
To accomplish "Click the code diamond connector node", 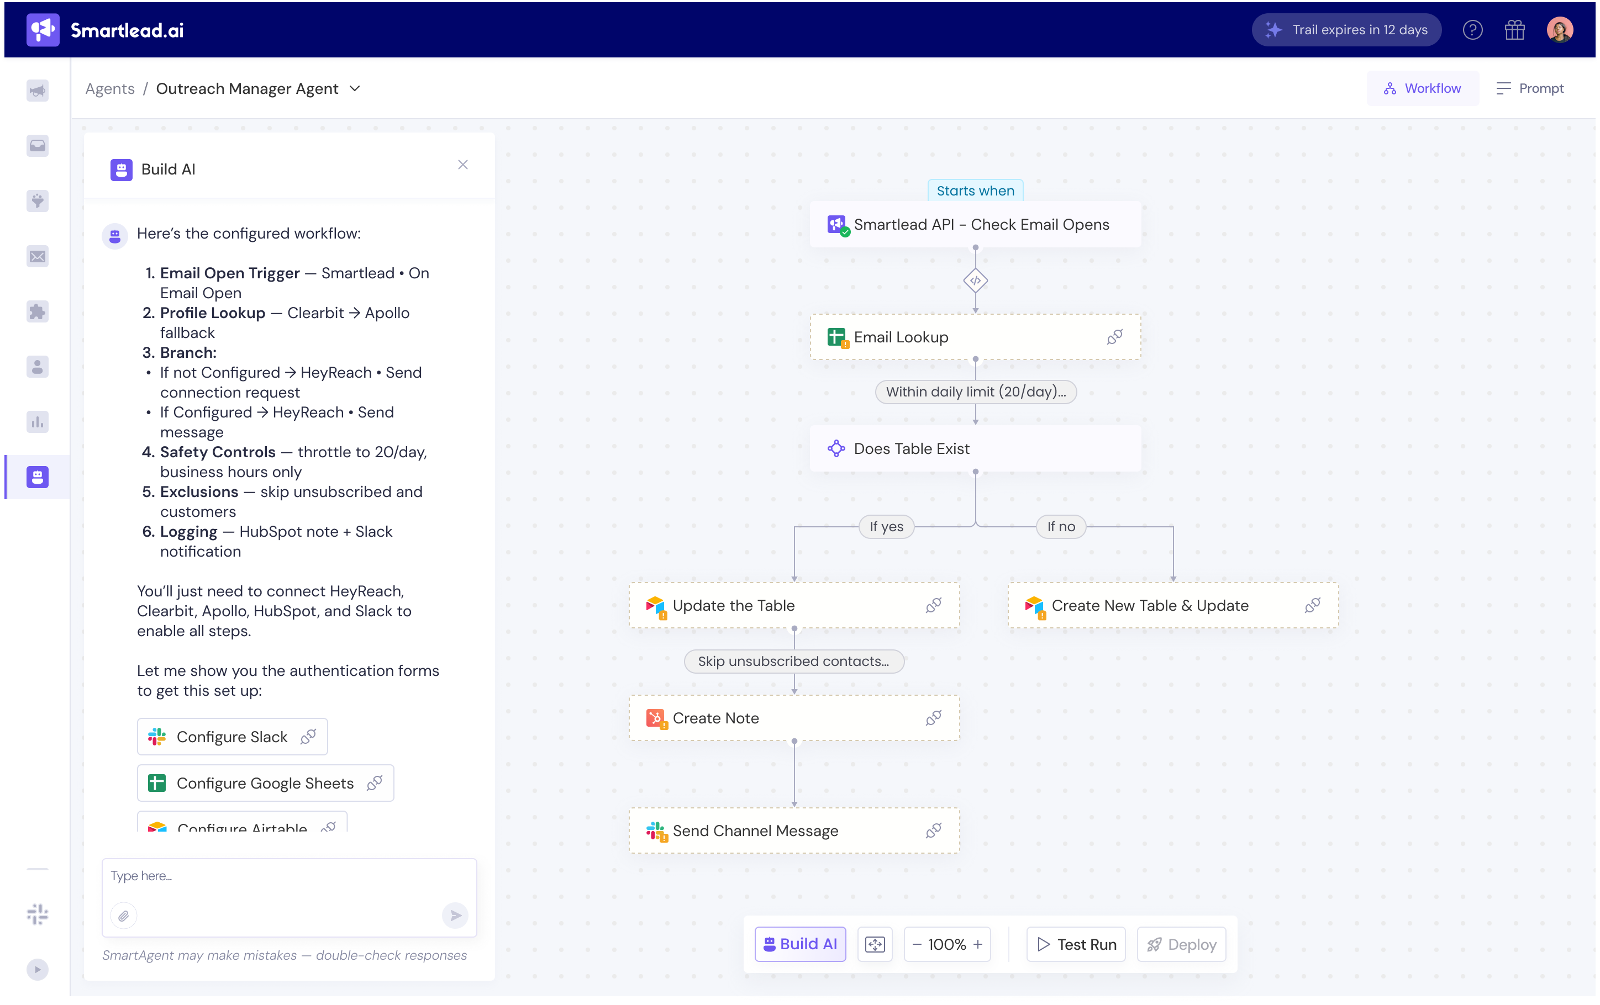I will pyautogui.click(x=975, y=281).
